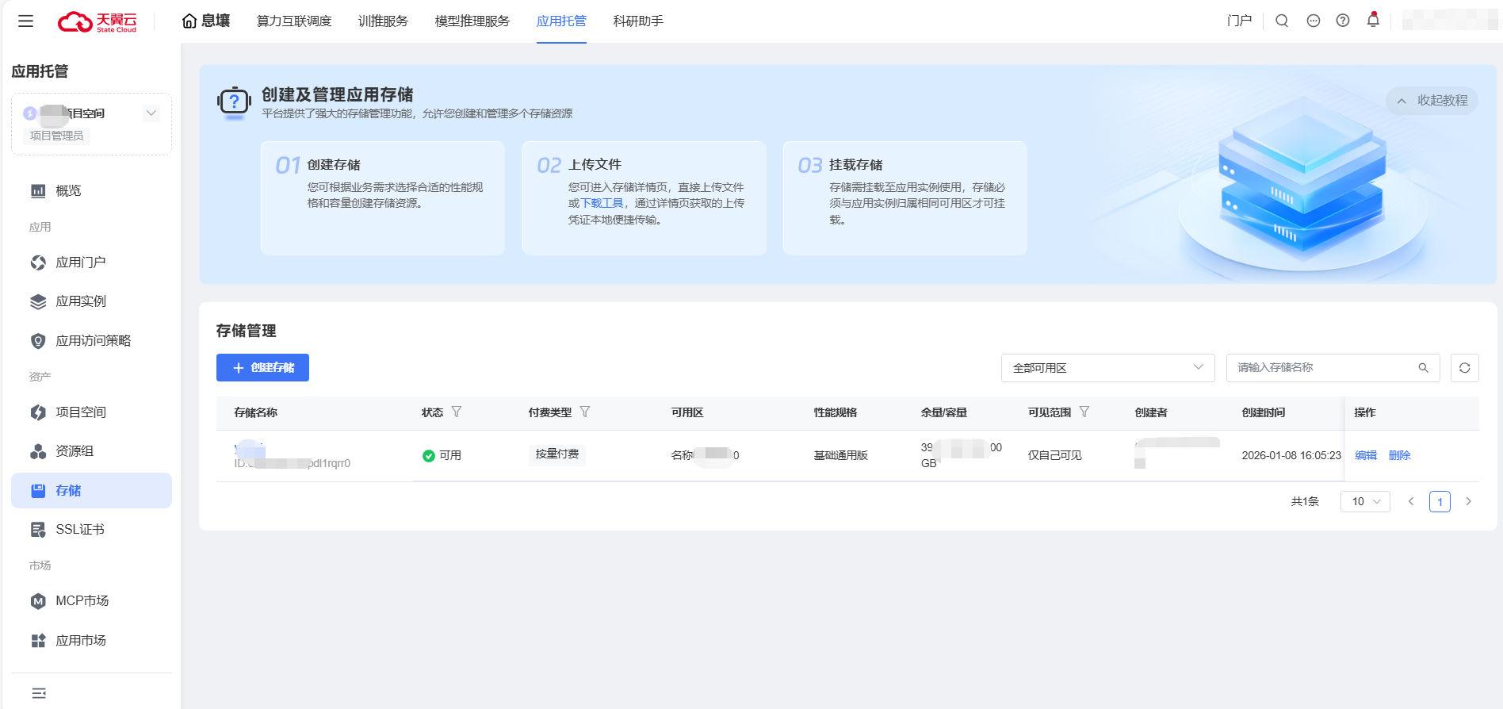Open SSL证书 in the sidebar

coord(80,530)
